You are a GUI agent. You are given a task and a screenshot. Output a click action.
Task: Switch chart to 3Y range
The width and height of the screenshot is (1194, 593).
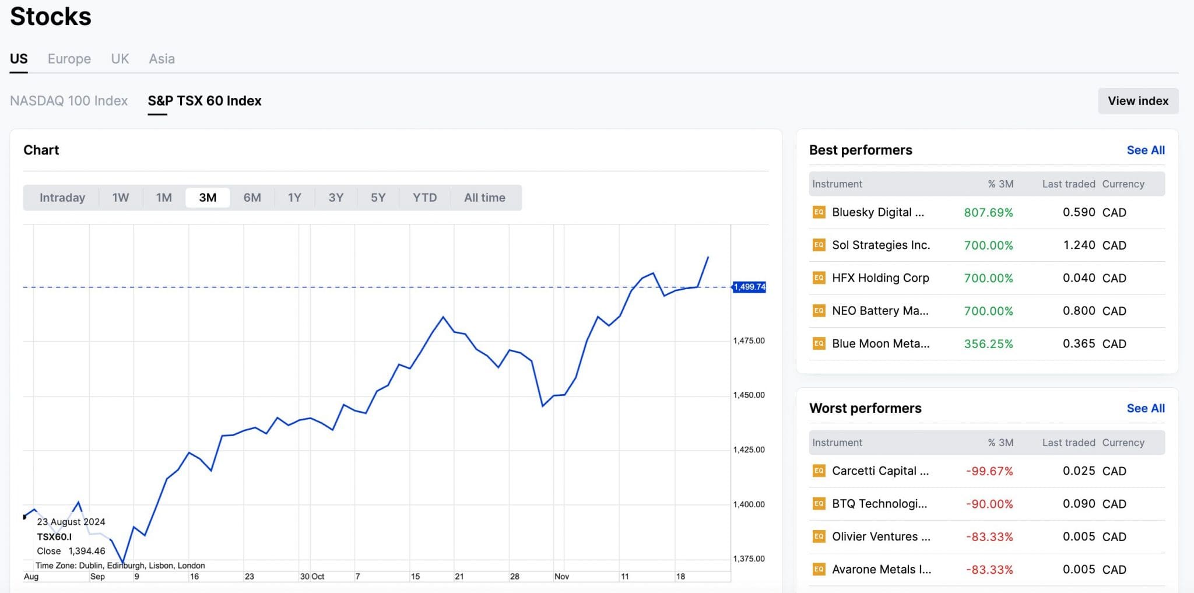pyautogui.click(x=336, y=198)
